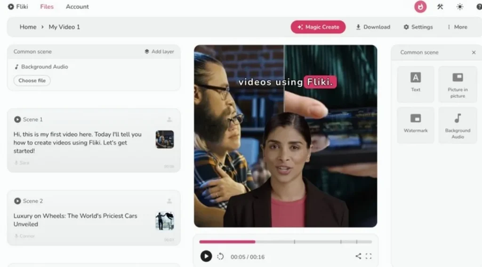Share the video via share icon

[x=358, y=256]
